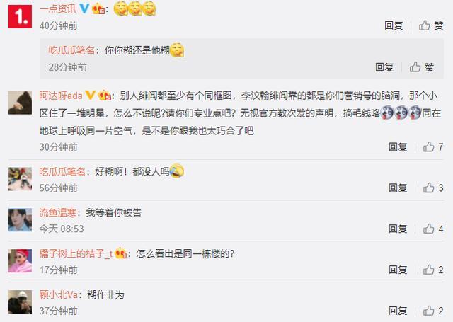Open 流鱼温寒 username link

(57, 213)
